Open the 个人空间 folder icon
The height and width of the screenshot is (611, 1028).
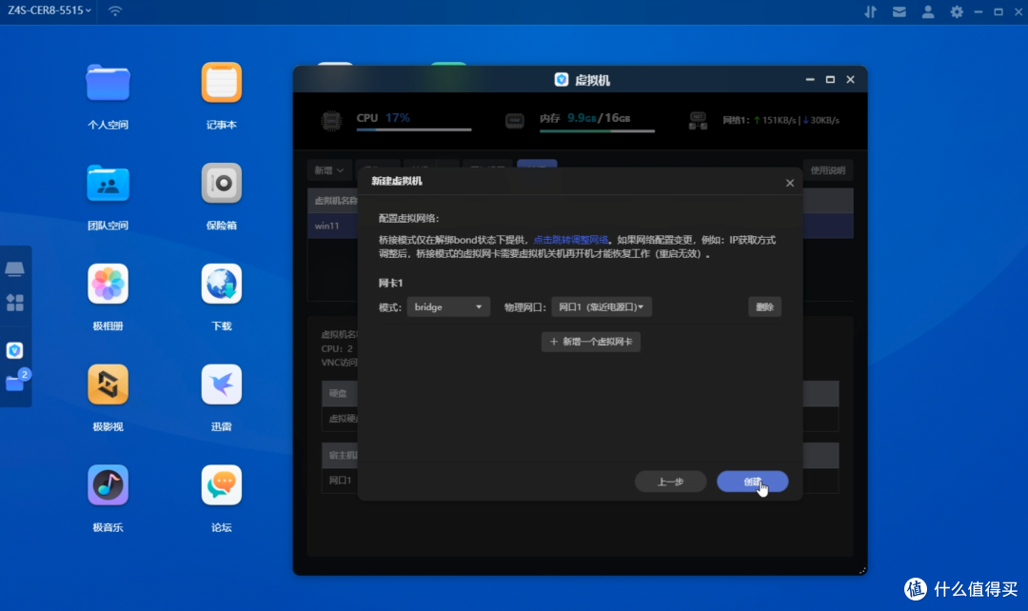click(x=108, y=83)
